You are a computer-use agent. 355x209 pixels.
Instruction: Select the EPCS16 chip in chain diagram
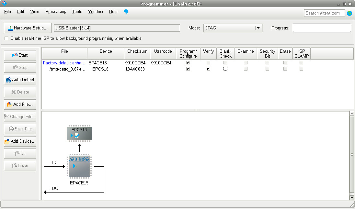(79, 133)
